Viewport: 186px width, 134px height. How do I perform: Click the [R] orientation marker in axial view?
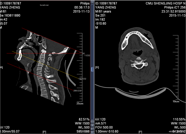[x=97, y=67]
